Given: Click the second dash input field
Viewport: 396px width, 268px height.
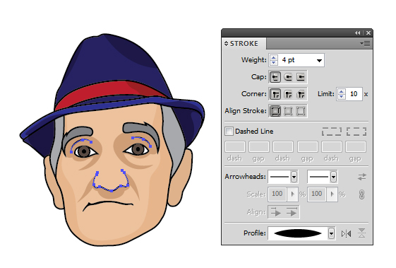Looking at the screenshot, I should (283, 147).
